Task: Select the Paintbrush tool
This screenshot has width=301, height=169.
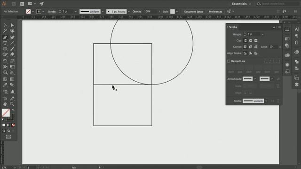Action: (x=12, y=49)
